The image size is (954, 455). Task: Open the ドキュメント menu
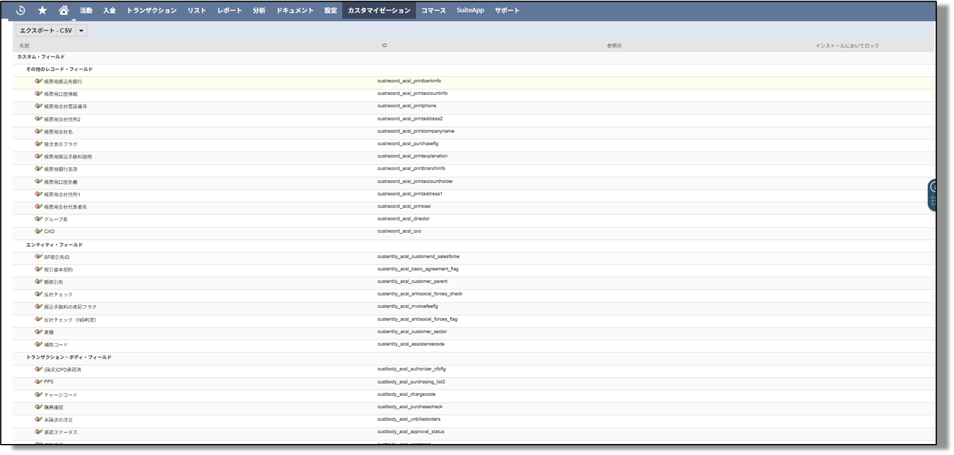295,10
